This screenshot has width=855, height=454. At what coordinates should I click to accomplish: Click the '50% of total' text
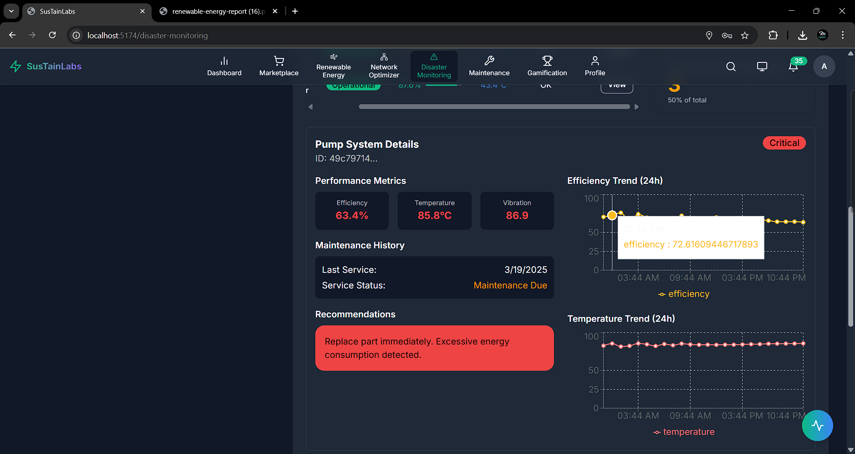[x=687, y=100]
